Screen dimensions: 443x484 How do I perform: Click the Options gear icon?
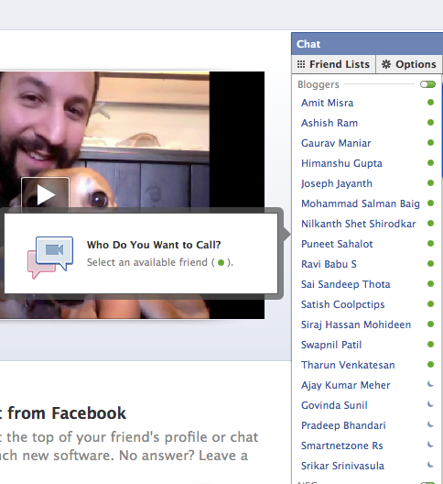386,64
